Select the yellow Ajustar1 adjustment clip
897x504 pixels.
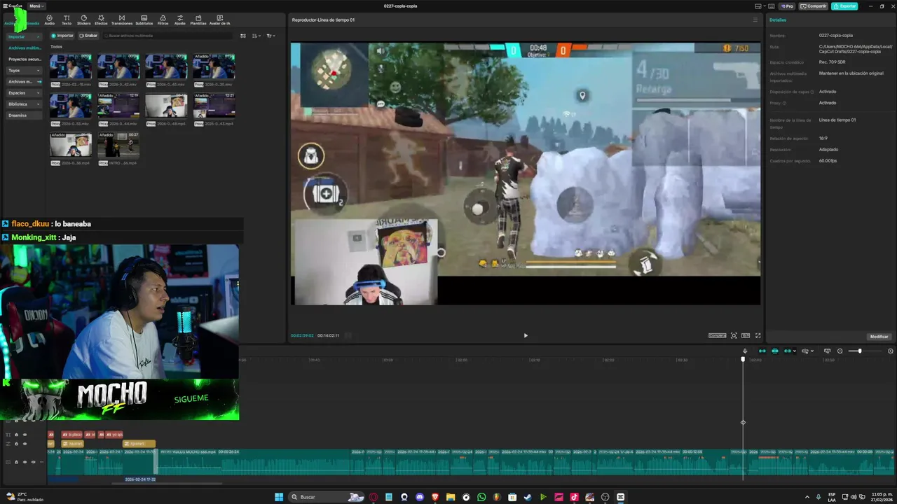[x=139, y=443]
